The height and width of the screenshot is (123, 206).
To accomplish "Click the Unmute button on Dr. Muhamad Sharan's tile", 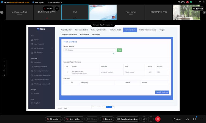I will click(x=48, y=9).
